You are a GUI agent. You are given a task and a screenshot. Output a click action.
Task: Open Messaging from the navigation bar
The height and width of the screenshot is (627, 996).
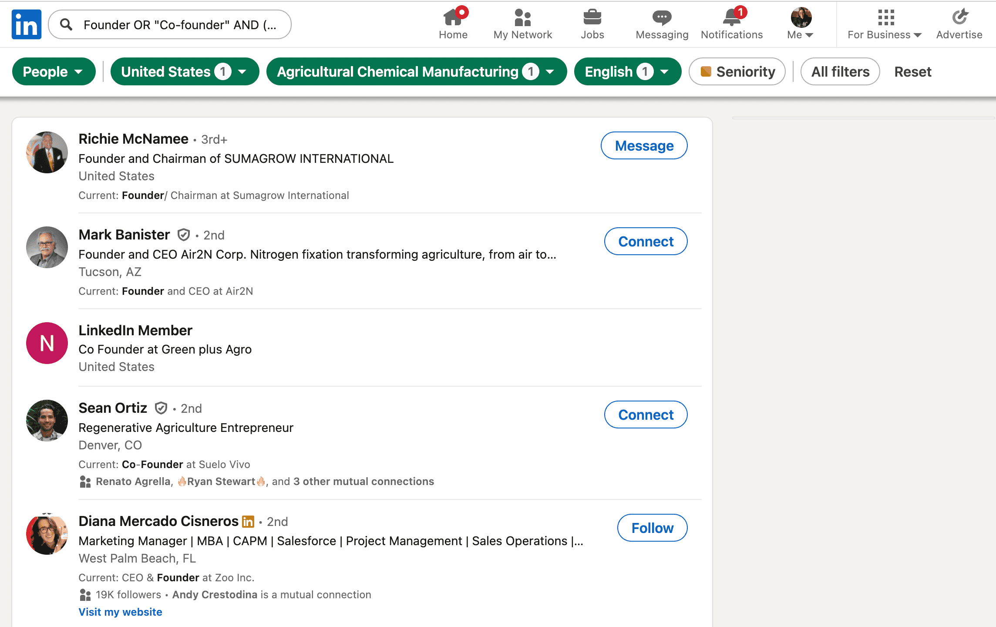pyautogui.click(x=661, y=18)
